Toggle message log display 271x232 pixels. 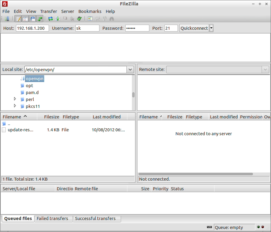point(18,19)
